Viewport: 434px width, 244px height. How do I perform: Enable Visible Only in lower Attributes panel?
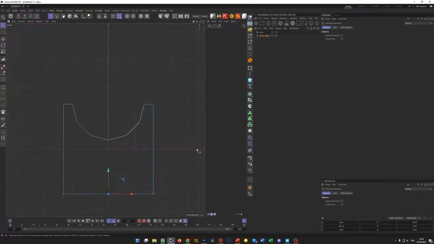[342, 205]
